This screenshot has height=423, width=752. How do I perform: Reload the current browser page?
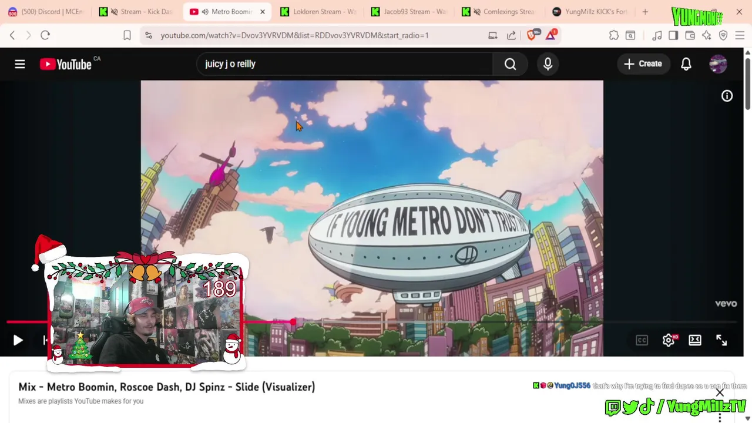click(x=45, y=35)
